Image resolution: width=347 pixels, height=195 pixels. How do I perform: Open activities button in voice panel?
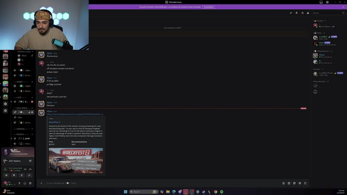pyautogui.click(x=22, y=175)
